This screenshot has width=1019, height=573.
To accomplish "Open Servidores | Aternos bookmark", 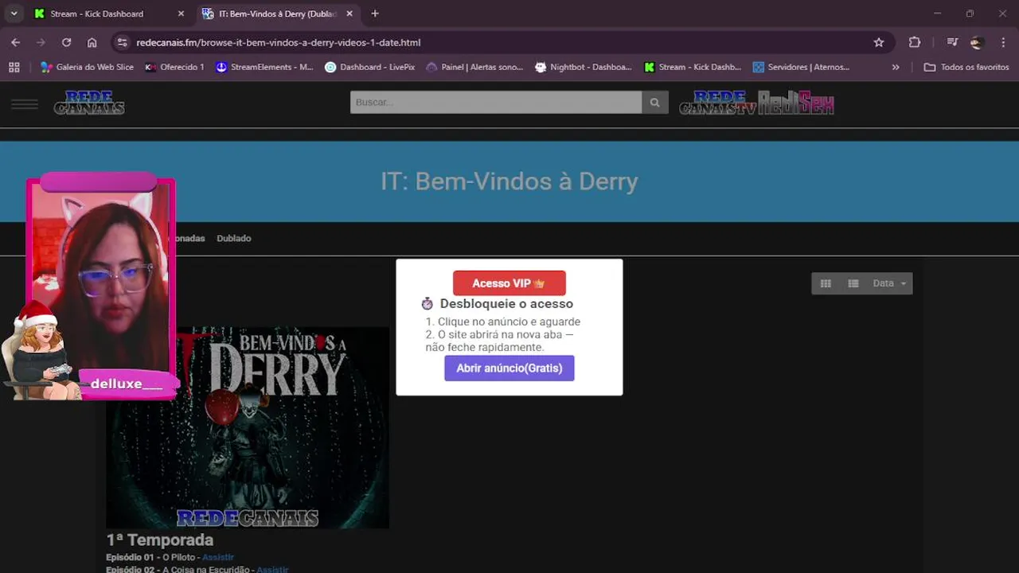I will [x=801, y=68].
